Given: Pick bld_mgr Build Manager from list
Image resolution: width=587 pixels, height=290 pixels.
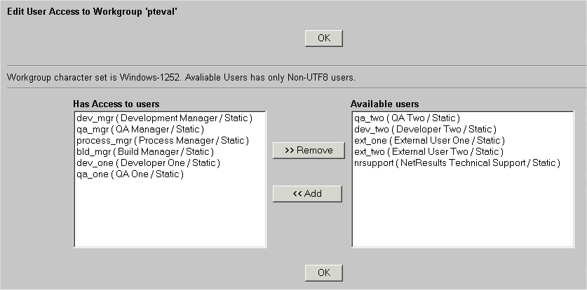Looking at the screenshot, I should (144, 152).
